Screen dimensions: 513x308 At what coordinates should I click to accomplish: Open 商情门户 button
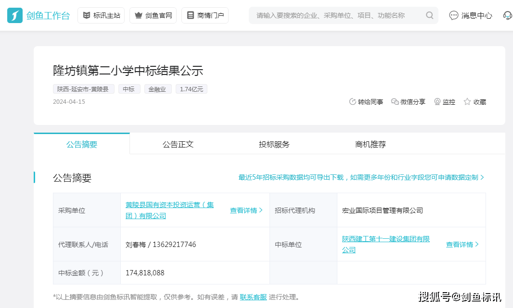click(205, 15)
